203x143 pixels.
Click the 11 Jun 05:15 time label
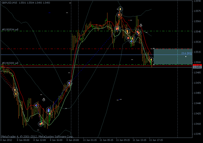click(106, 140)
